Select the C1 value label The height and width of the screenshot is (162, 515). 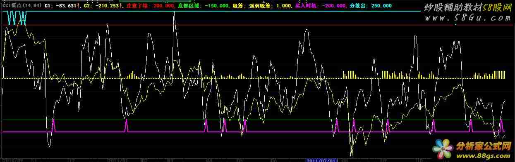(x=62, y=6)
